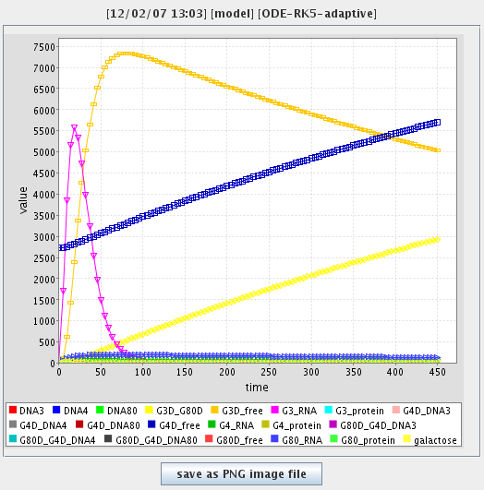
Task: Click the 5000 y-axis tick label
Action: tap(44, 152)
